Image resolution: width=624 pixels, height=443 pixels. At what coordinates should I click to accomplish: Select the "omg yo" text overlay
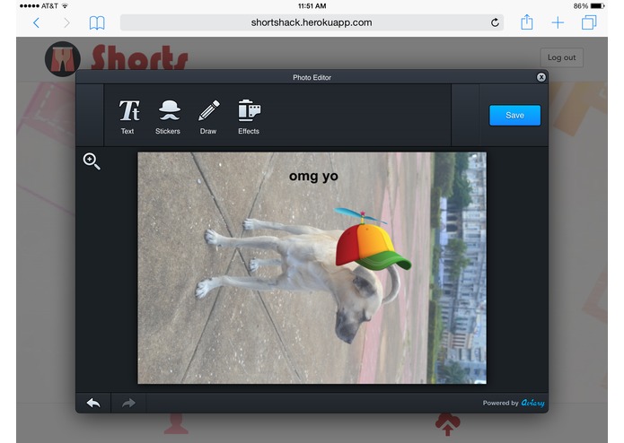tap(313, 176)
